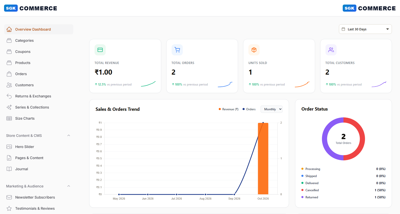Toggle the Revenue (₹) legend series
The image size is (400, 214).
[229, 109]
